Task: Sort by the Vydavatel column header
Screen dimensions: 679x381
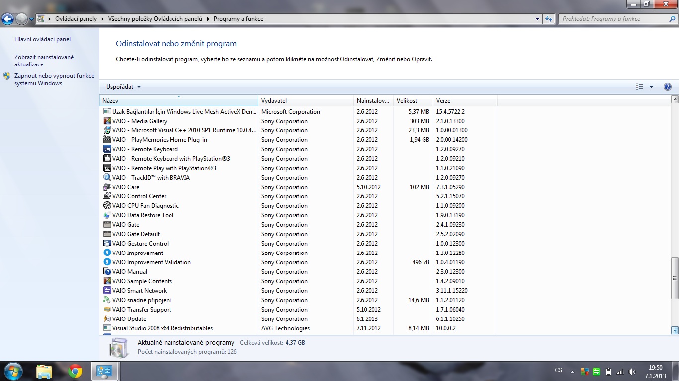Action: click(x=306, y=101)
